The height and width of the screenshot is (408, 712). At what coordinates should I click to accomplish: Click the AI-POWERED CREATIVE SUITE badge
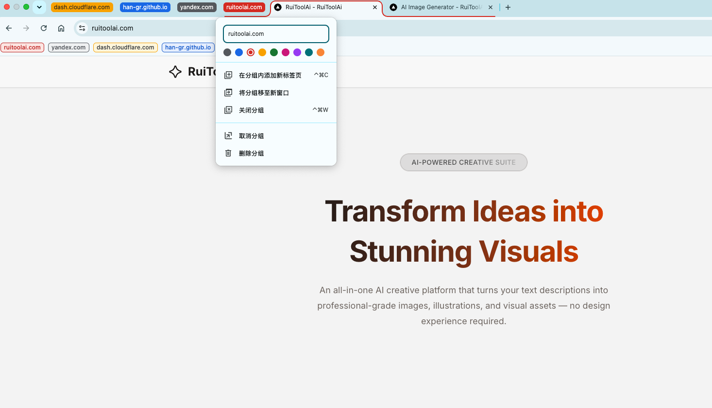464,162
